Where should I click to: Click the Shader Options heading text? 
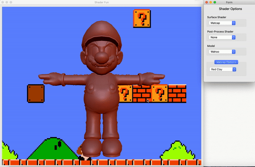(230, 9)
